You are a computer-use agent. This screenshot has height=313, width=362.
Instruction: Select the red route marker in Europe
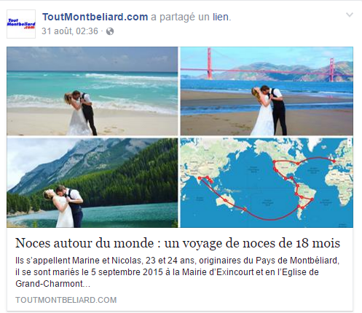(334, 161)
